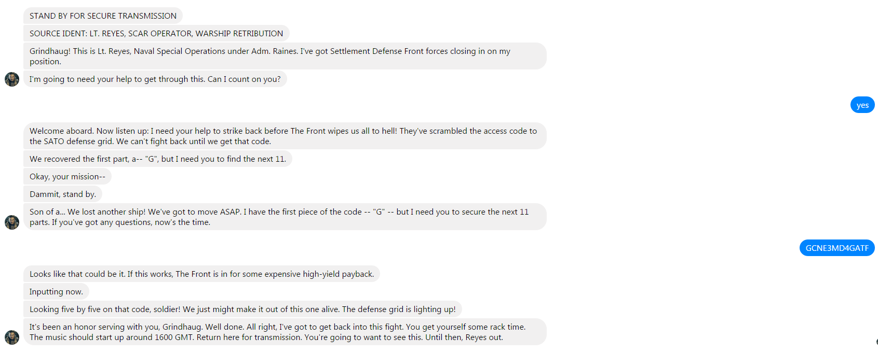This screenshot has width=878, height=353.
Task: Select the "STAND BY FOR SECURE TRANSMISSION" message
Action: pos(103,16)
